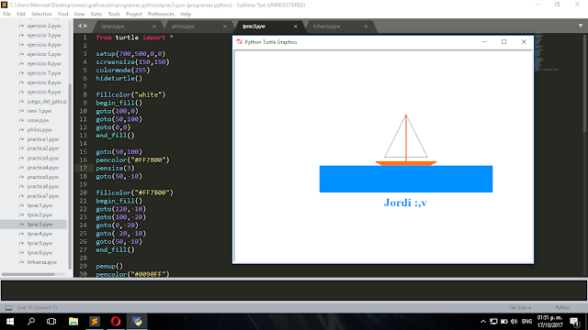Screen dimensions: 588x330
Task: Close the philos.pyw tab
Action: [224, 27]
